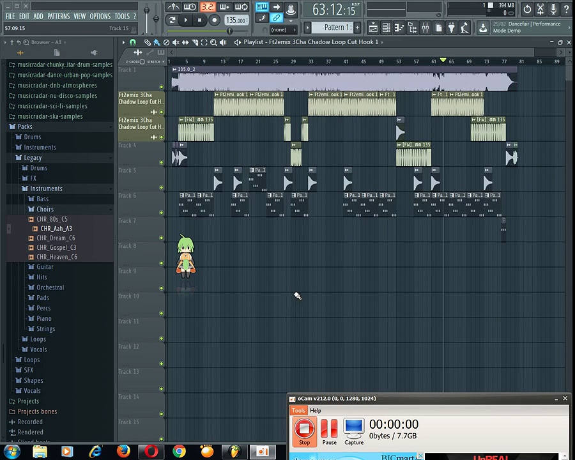Open Help menu in oCam
Screen dimensions: 575x460
pos(316,410)
